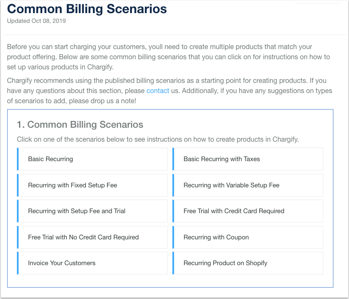Open the Invoice Your Customers scenario
Image resolution: width=349 pixels, height=299 pixels.
click(62, 263)
